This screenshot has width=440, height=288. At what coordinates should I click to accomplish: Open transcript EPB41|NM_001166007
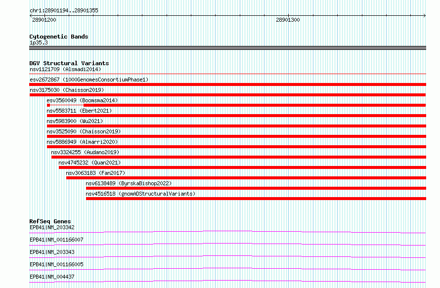tap(56, 240)
